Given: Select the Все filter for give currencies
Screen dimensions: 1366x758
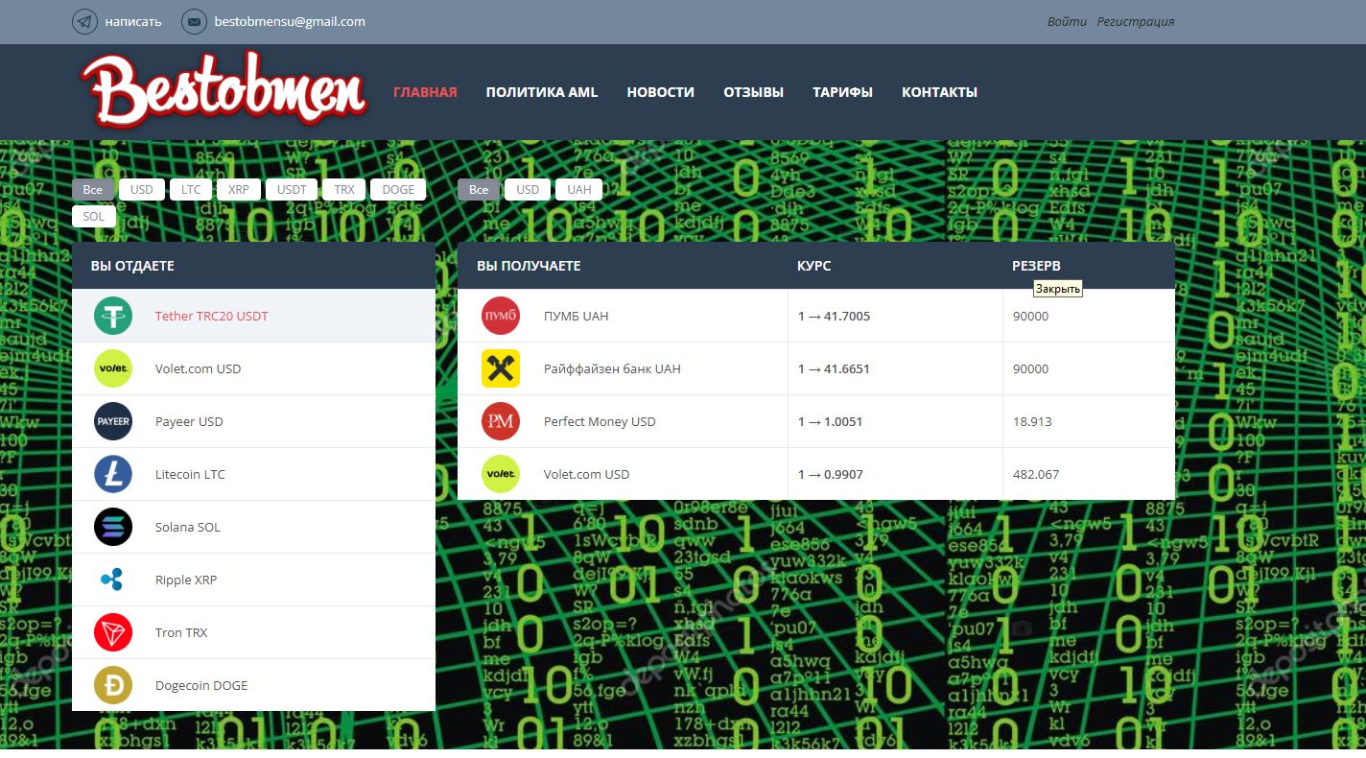Looking at the screenshot, I should point(93,189).
